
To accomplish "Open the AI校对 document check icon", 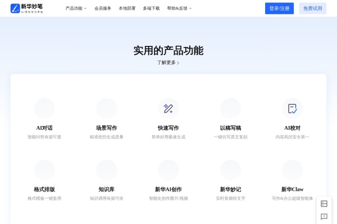I will [x=292, y=109].
